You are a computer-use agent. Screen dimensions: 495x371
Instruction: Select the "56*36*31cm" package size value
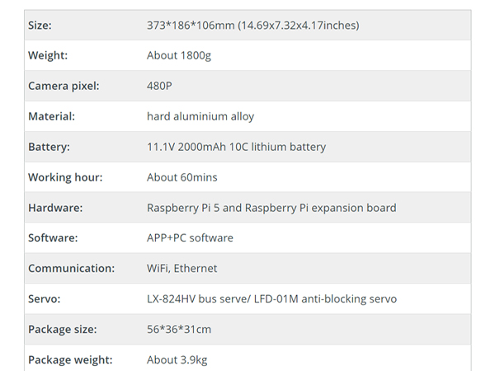pos(178,330)
